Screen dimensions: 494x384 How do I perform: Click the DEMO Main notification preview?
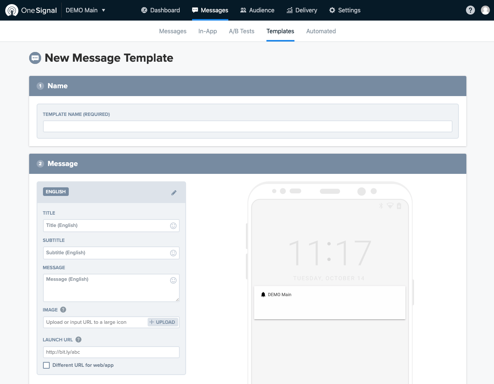pyautogui.click(x=330, y=302)
